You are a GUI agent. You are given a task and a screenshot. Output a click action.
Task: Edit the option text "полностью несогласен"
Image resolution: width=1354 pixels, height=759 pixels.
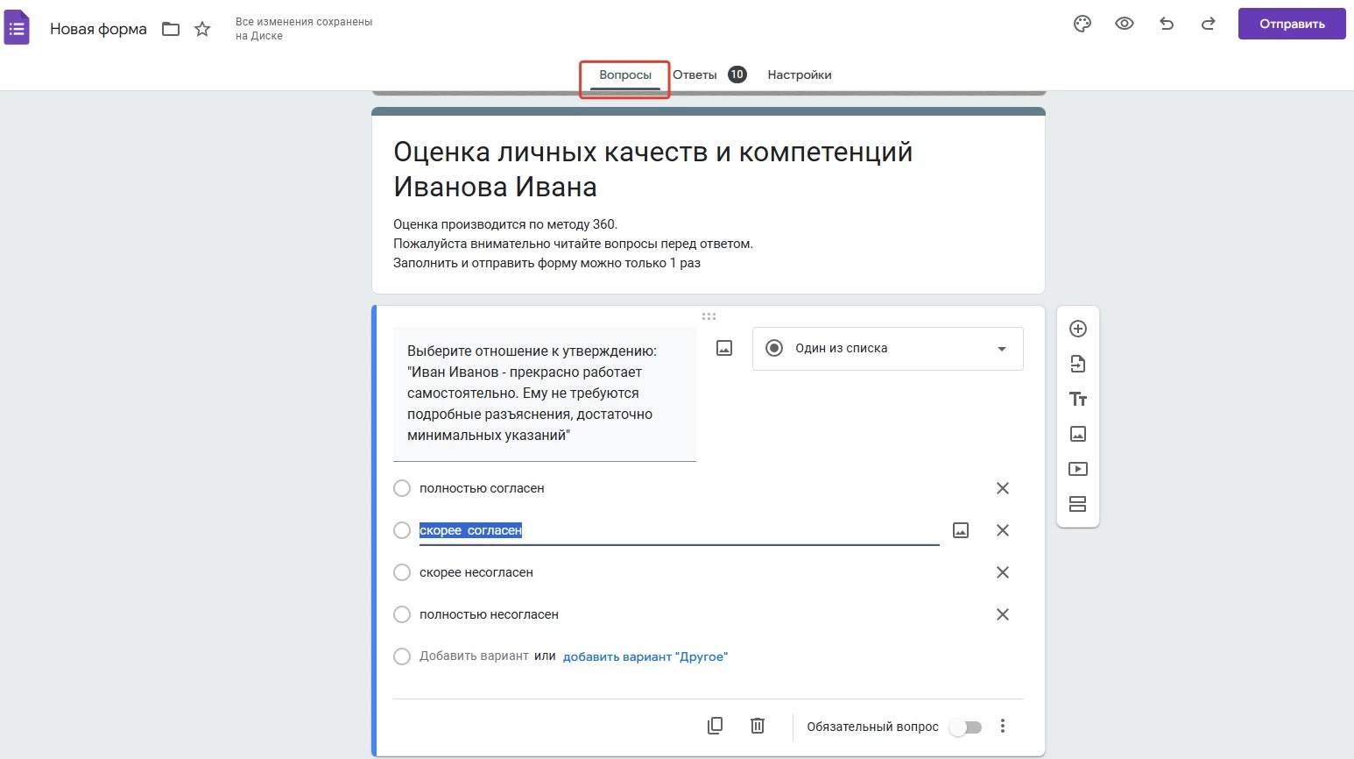coord(489,614)
